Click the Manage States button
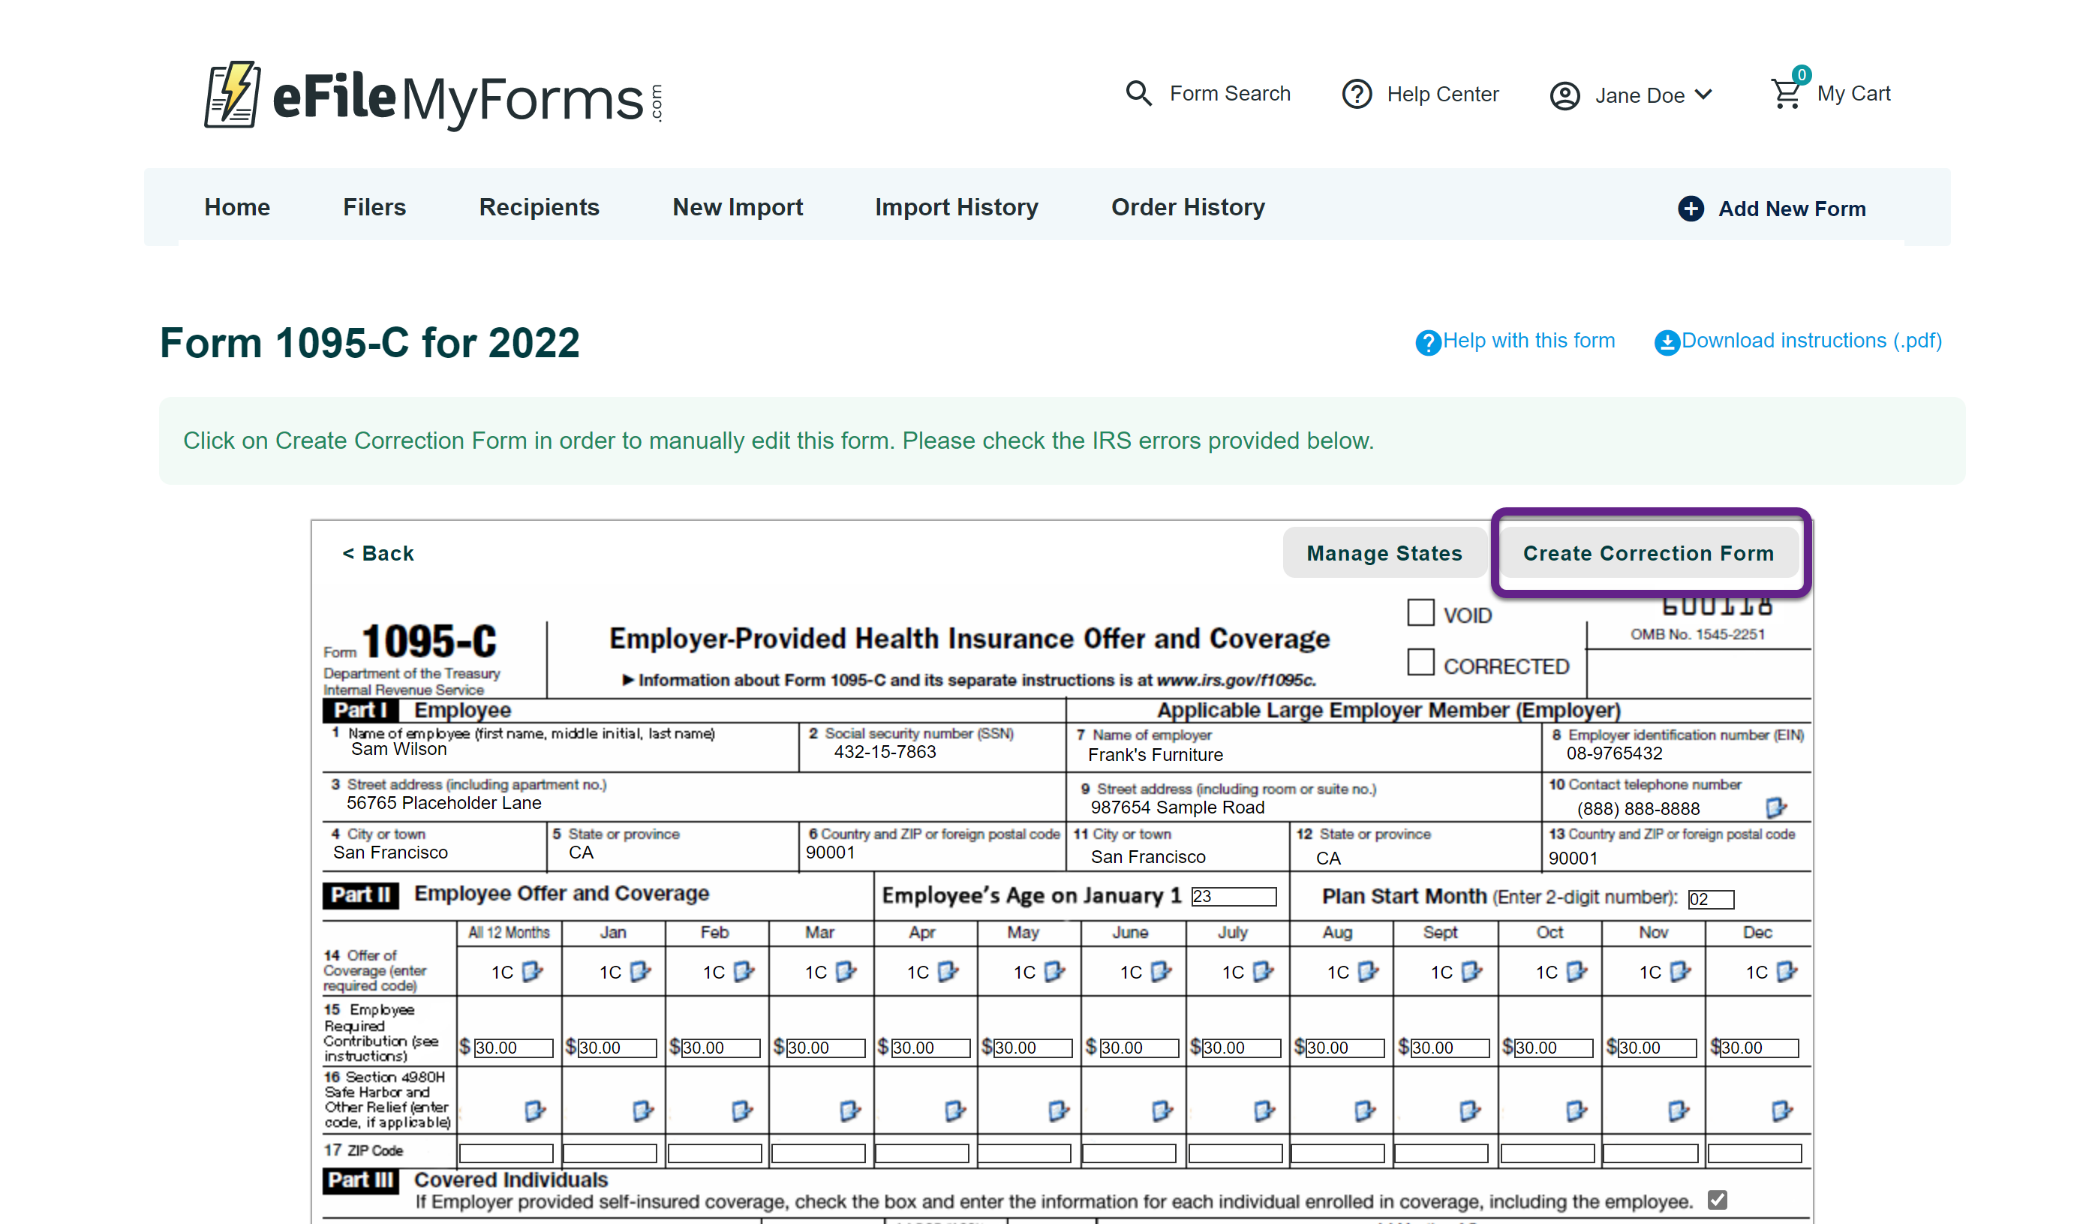 (1384, 552)
